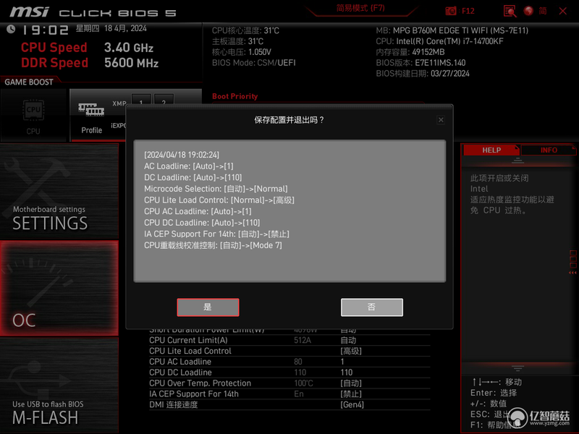This screenshot has width=579, height=434.
Task: Click the MB model MPG B760M EDGE TI WIFI
Action: pyautogui.click(x=452, y=30)
